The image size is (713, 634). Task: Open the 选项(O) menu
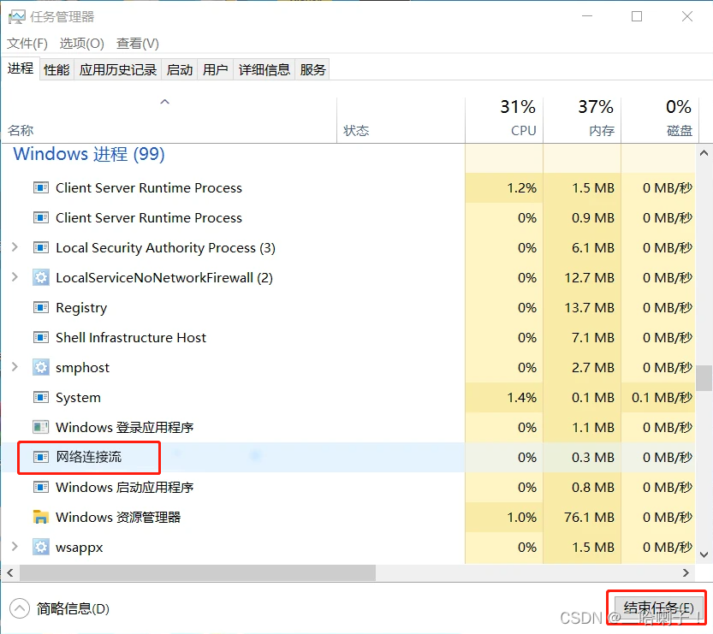(82, 44)
